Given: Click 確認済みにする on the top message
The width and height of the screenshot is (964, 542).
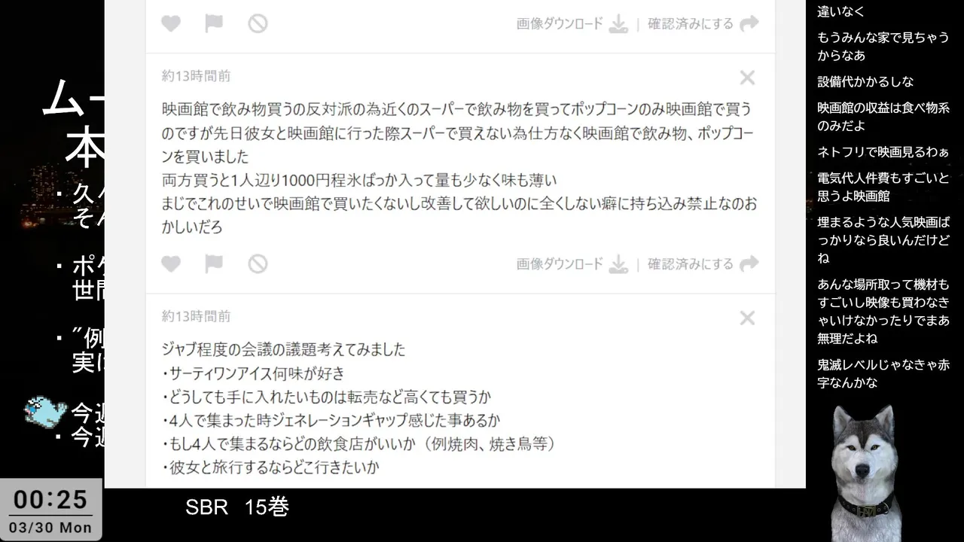Looking at the screenshot, I should tap(691, 24).
